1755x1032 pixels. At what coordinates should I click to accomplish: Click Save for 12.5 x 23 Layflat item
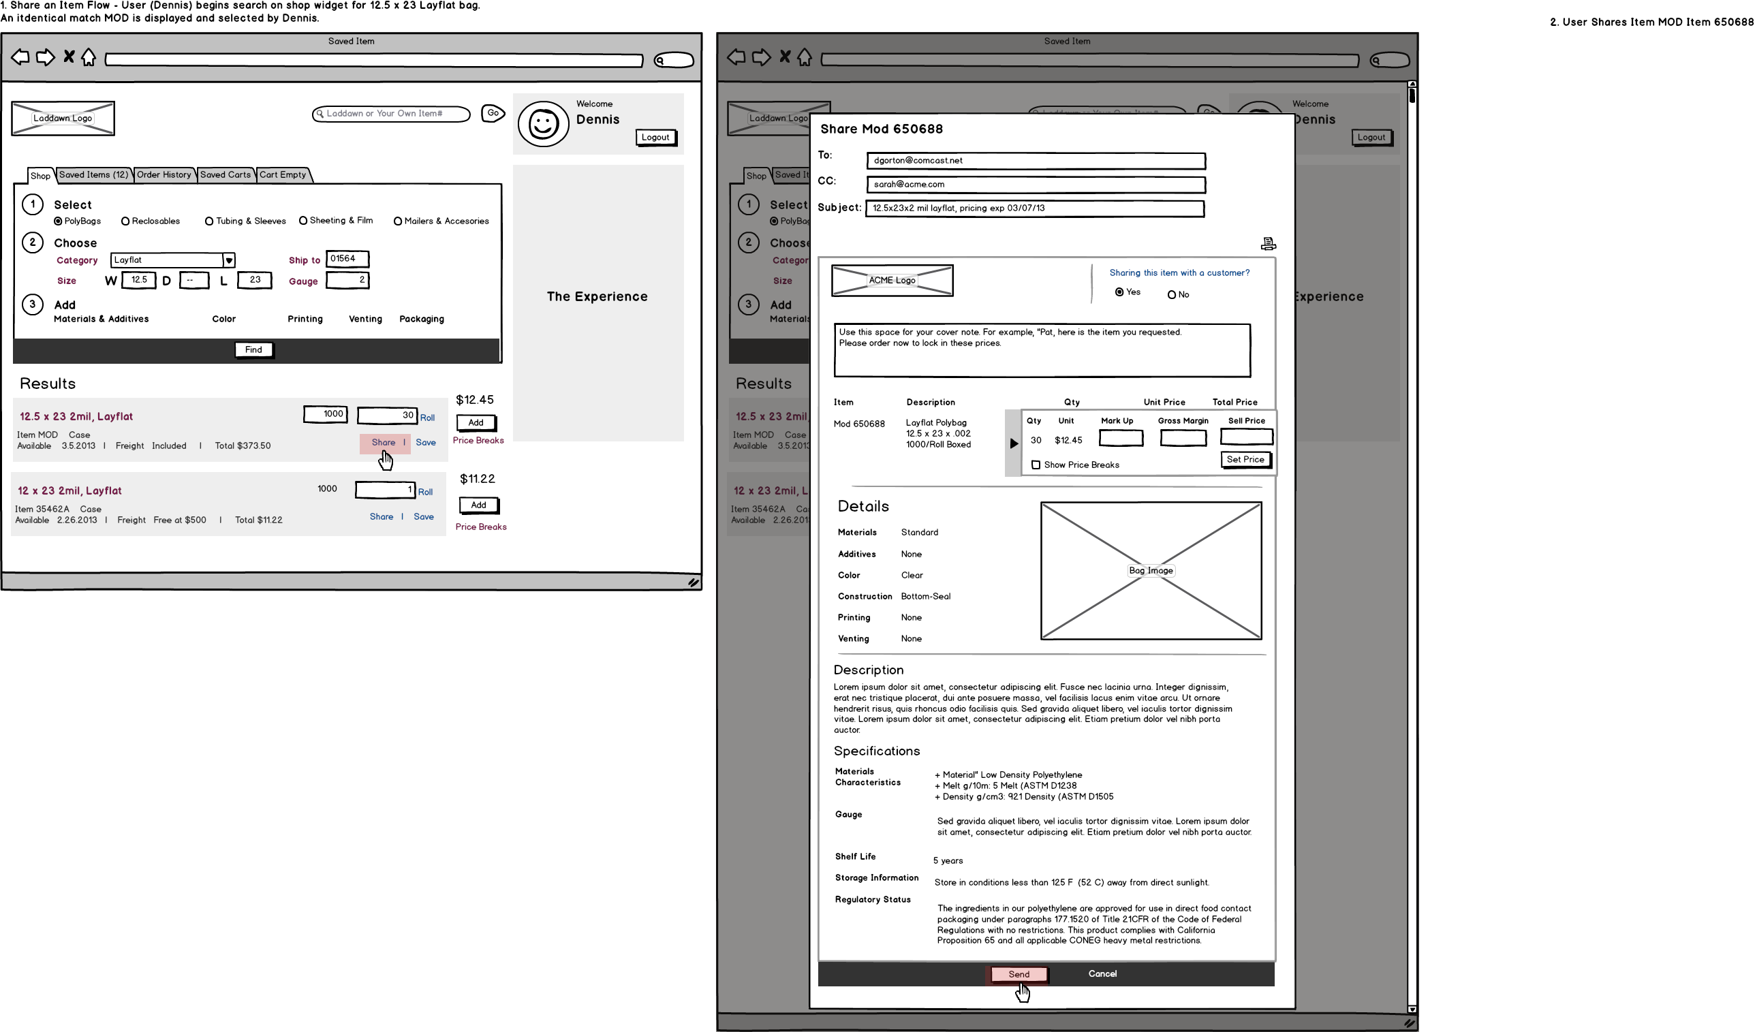point(426,442)
